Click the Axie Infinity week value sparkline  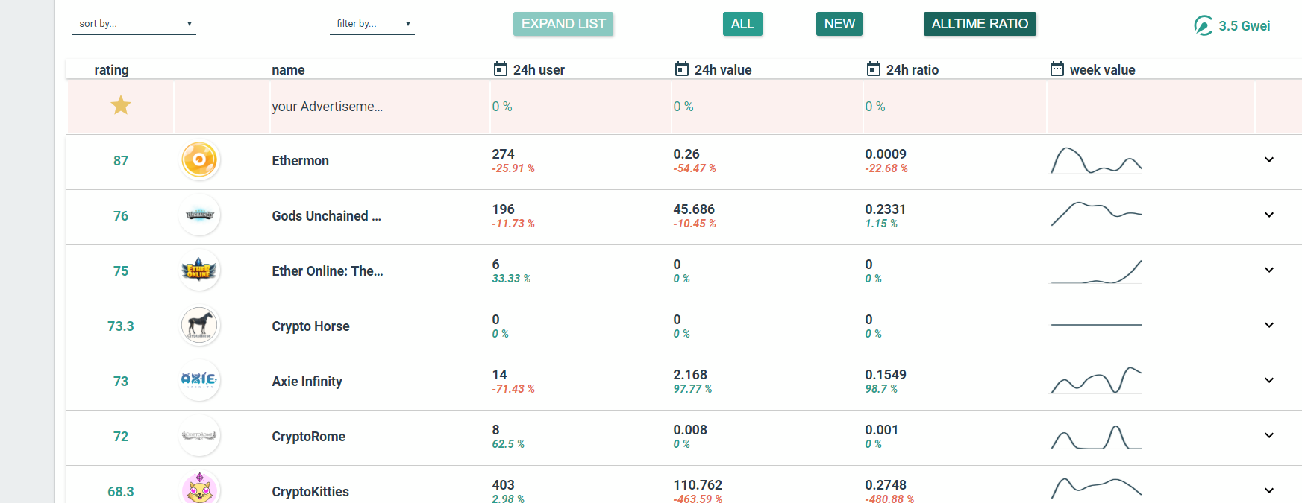pyautogui.click(x=1096, y=380)
